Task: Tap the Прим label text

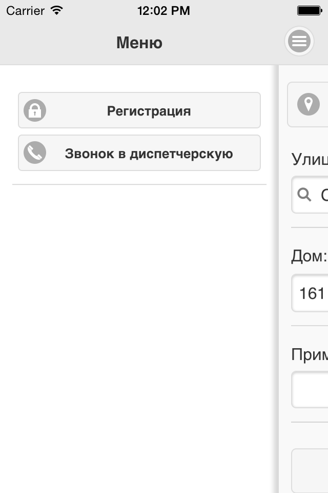Action: (310, 354)
